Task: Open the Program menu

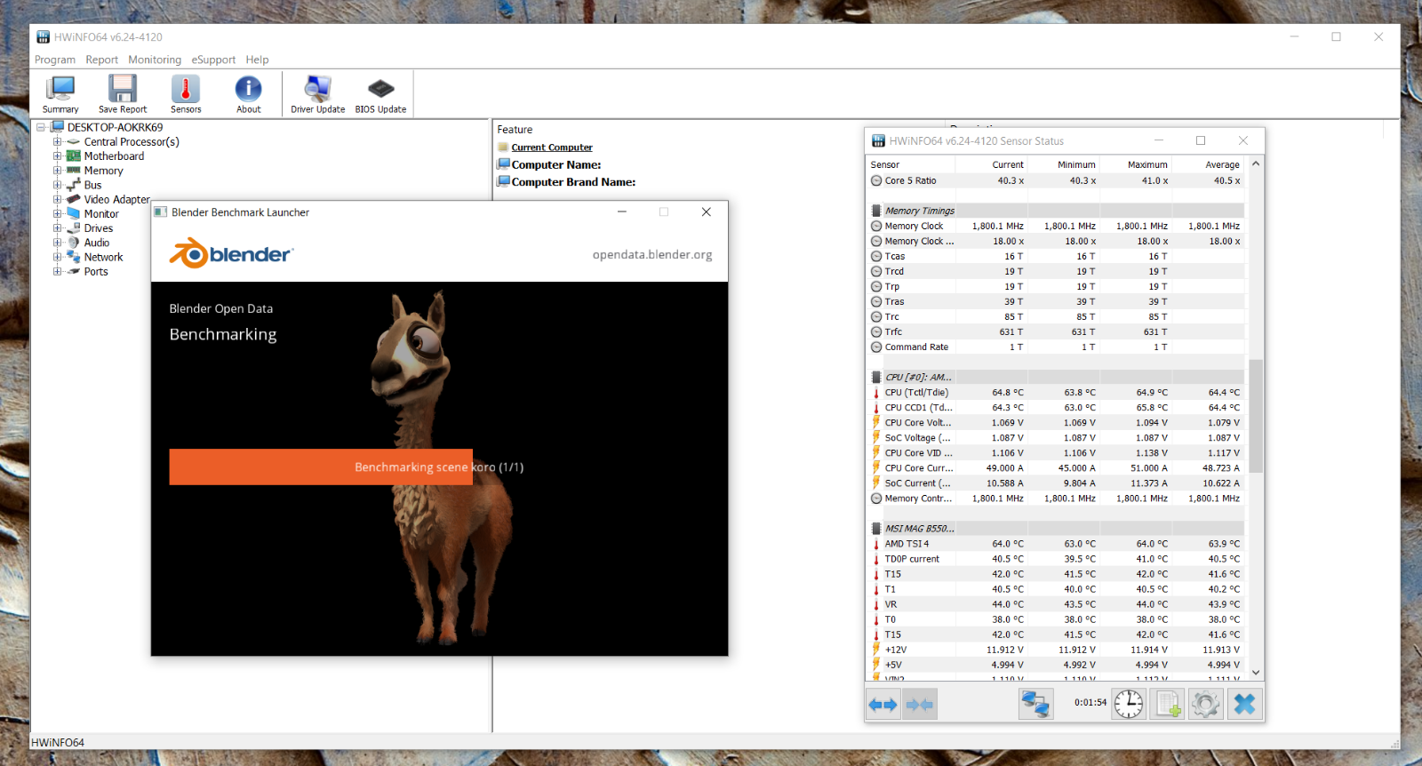Action: [55, 60]
